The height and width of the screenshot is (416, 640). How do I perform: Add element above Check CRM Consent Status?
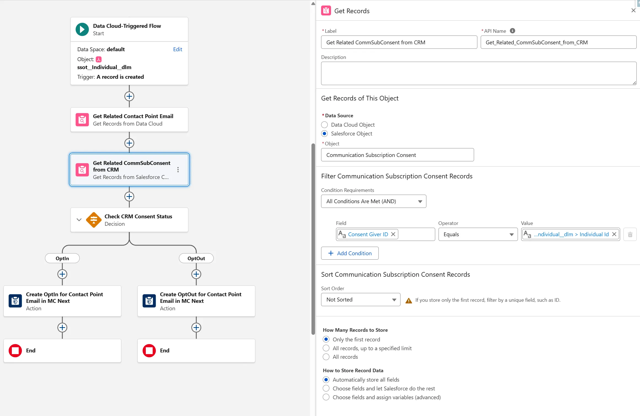tap(129, 197)
